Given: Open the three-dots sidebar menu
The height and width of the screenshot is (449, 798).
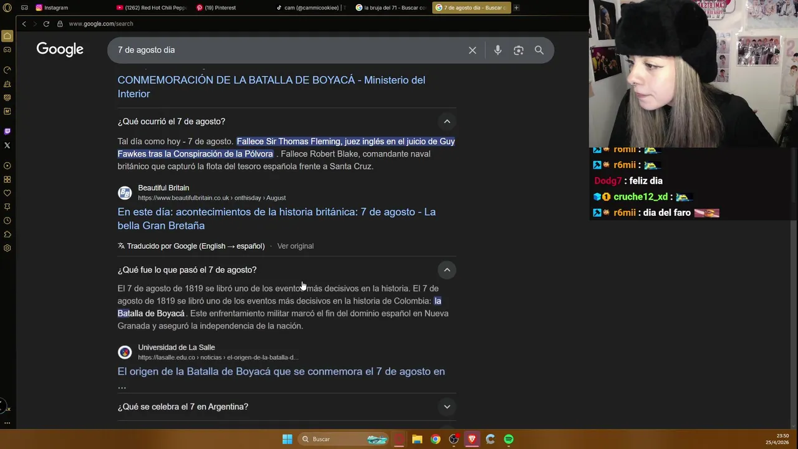Looking at the screenshot, I should (x=7, y=423).
